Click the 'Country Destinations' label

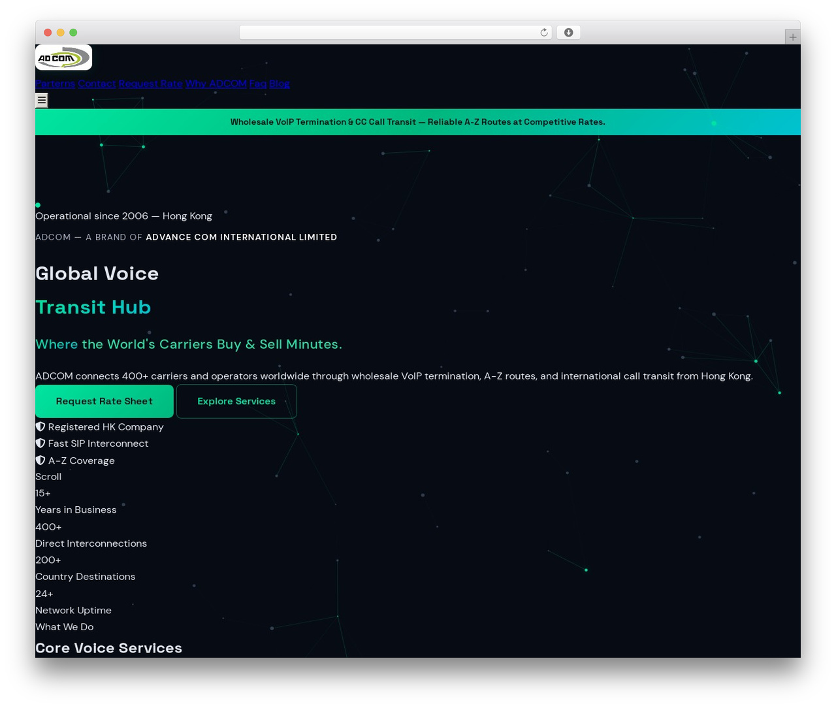point(85,577)
